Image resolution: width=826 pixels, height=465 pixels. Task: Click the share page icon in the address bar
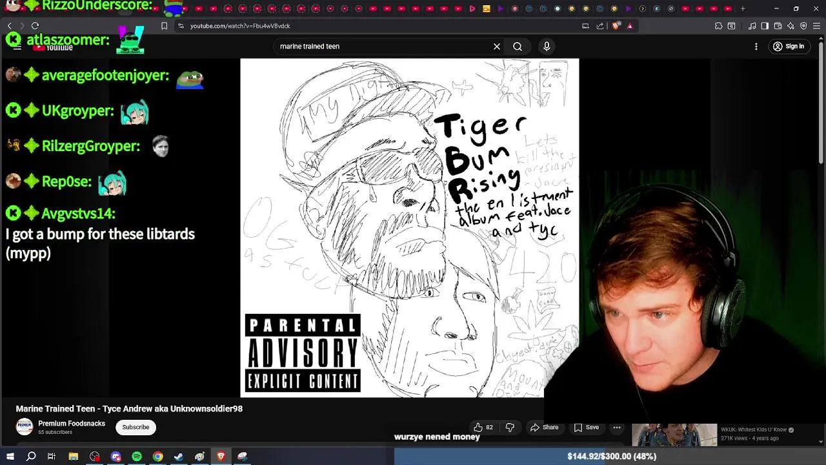600,26
